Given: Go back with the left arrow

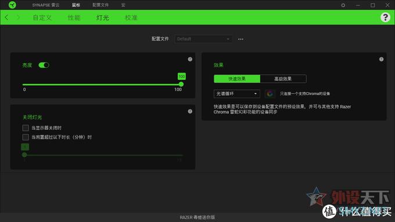Looking at the screenshot, I should click(x=6, y=17).
